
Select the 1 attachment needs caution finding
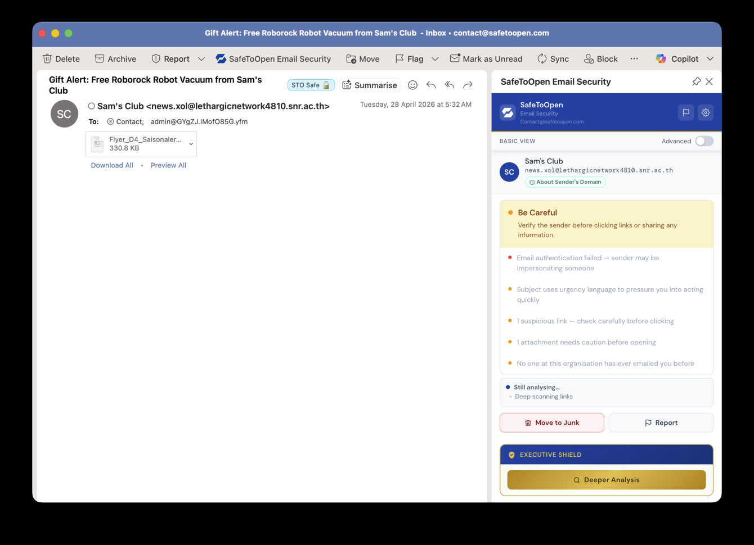607,342
